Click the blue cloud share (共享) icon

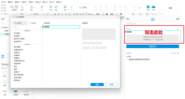[153, 7]
